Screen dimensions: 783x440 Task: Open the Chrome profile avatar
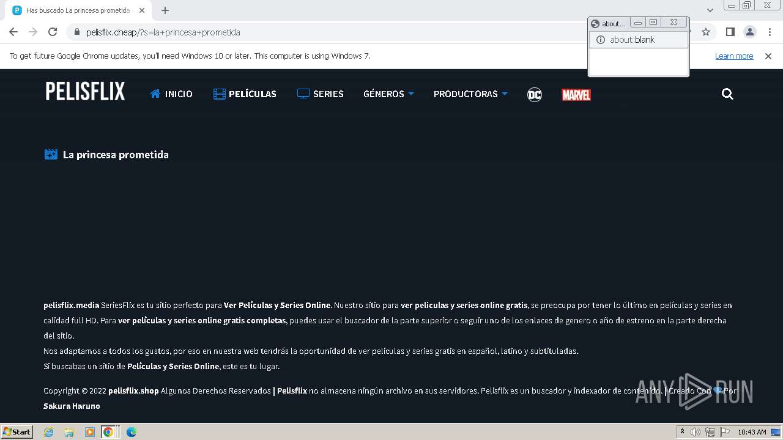click(749, 32)
